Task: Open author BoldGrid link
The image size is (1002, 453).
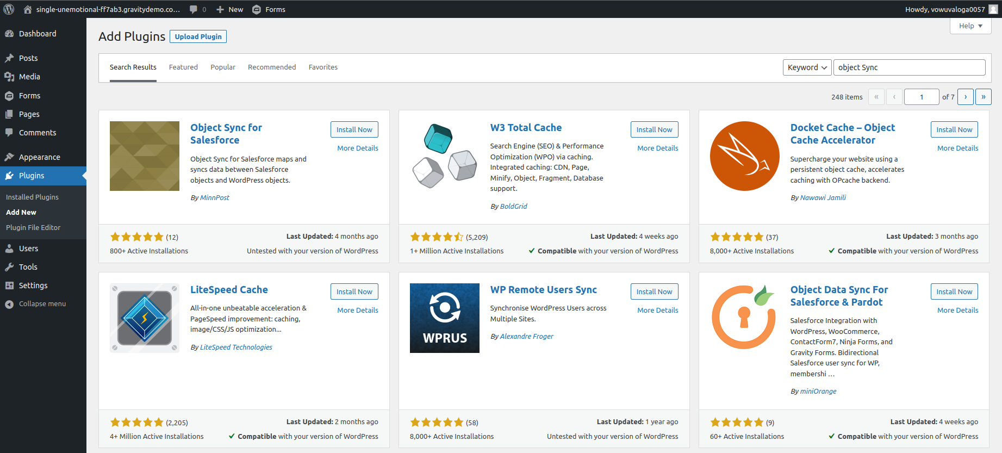Action: click(514, 206)
